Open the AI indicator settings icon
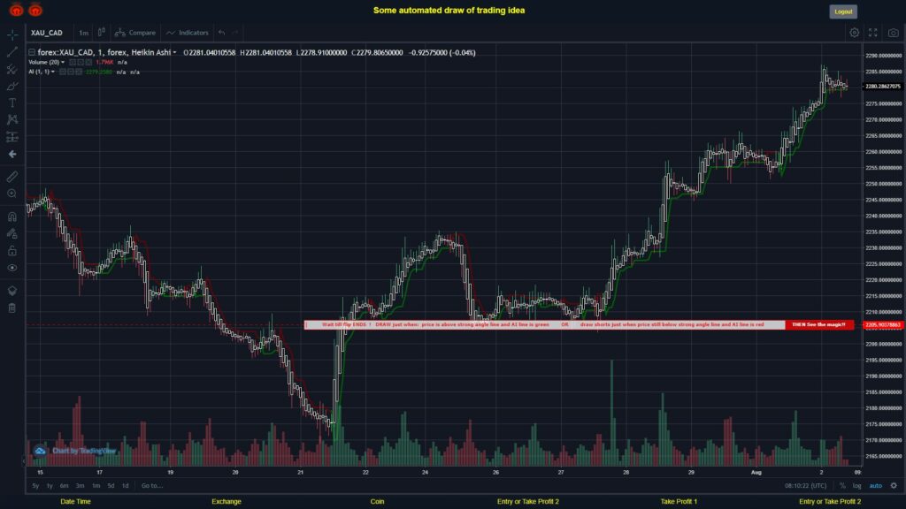The width and height of the screenshot is (906, 509). coord(71,72)
